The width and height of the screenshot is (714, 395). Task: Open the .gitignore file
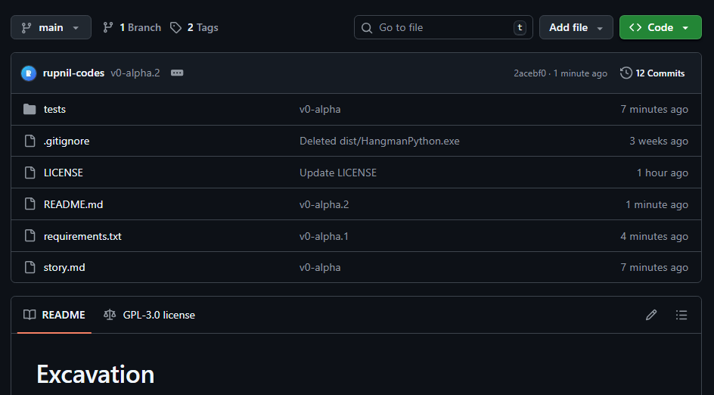coord(67,141)
